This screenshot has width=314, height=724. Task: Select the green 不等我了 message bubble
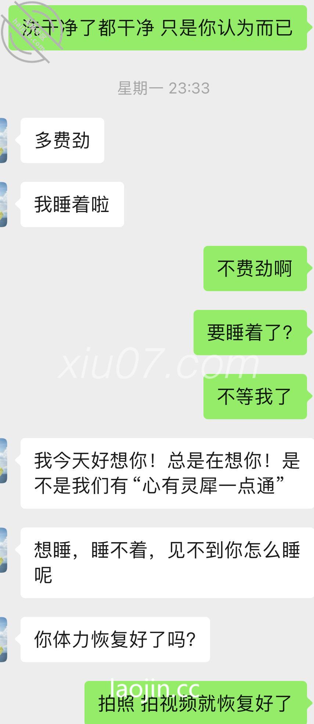(x=255, y=396)
